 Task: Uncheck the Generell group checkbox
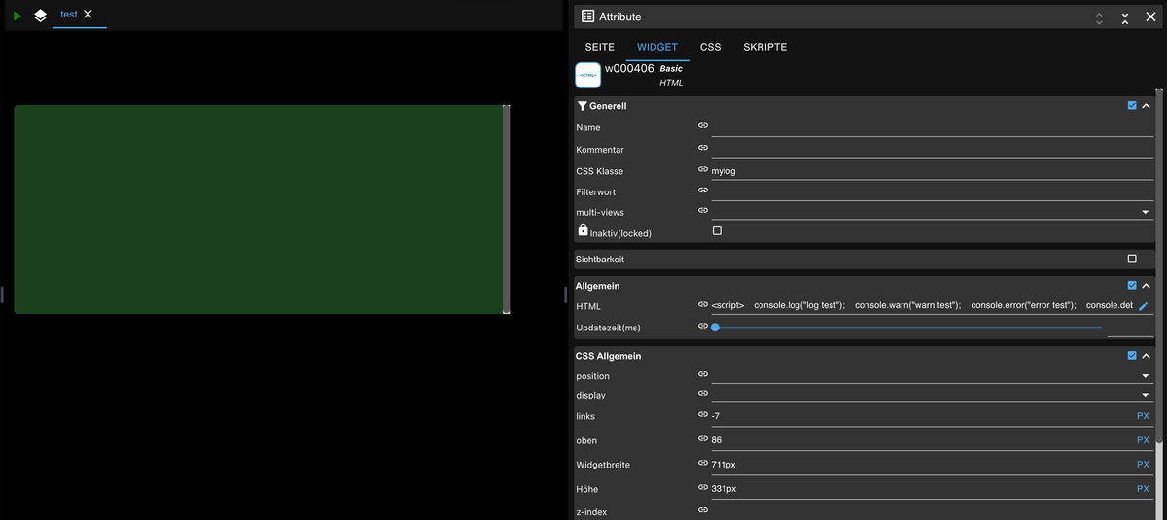point(1131,106)
